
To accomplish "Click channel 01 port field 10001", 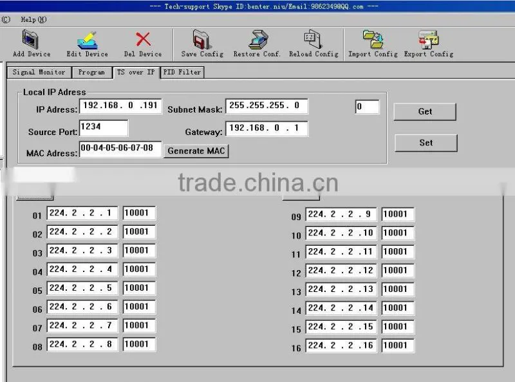I will tap(139, 213).
